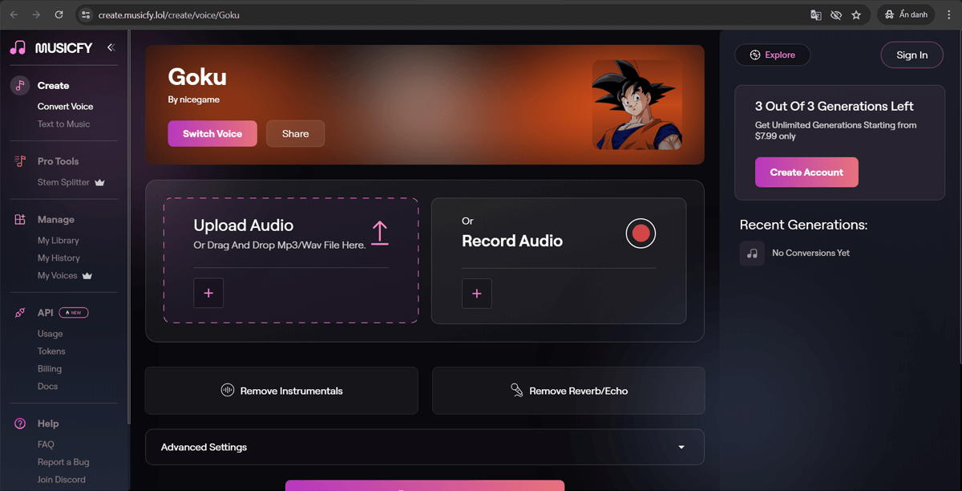Open Text to Music in sidebar
This screenshot has height=491, width=962.
pyautogui.click(x=63, y=124)
